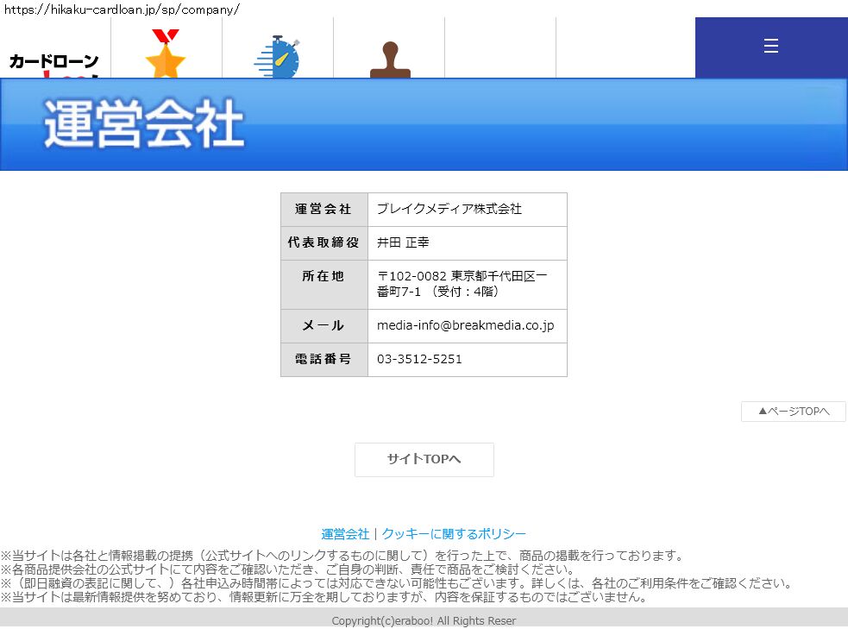
Task: Click the サイトTOPへ button
Action: (x=424, y=459)
